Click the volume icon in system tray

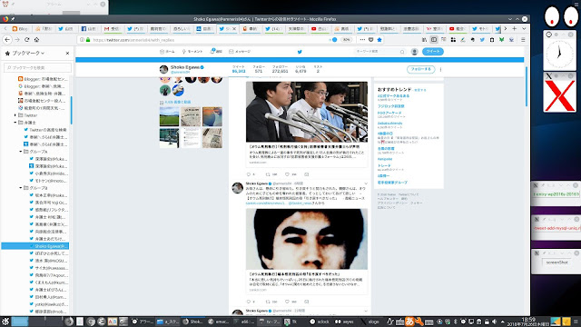(495, 322)
